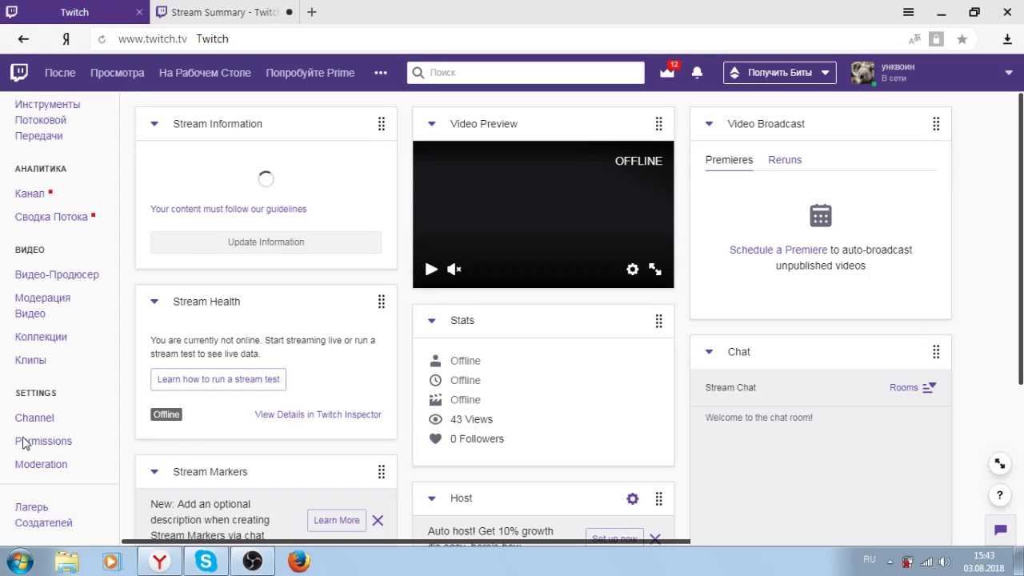Collapse the Stats panel

(x=432, y=321)
